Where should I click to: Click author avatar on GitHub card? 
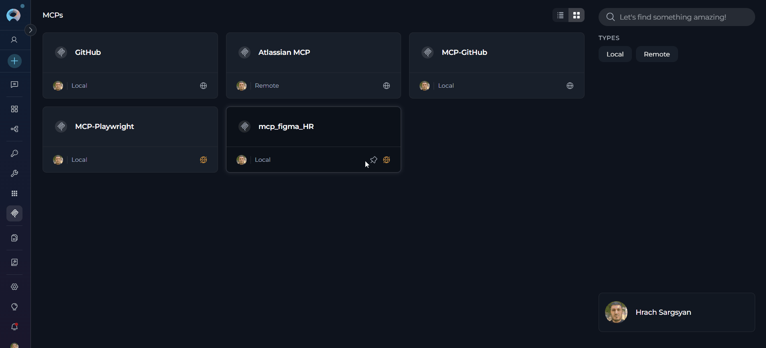[x=58, y=86]
